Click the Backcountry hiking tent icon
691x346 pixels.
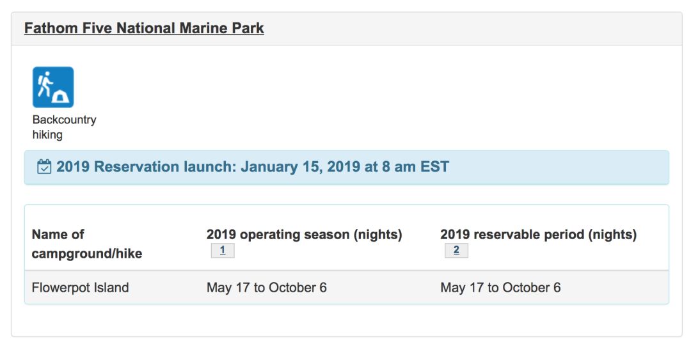pyautogui.click(x=53, y=87)
